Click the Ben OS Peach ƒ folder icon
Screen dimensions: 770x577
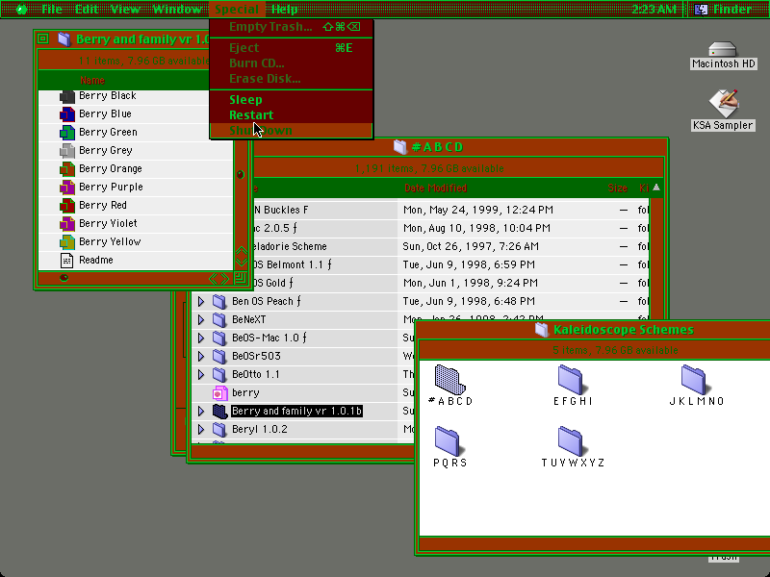(x=219, y=302)
